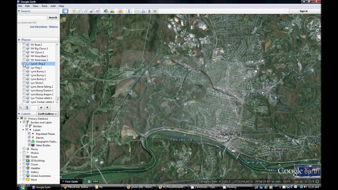338x190 pixels.
Task: Select the Add Image Overlay tool
Action: (92, 11)
